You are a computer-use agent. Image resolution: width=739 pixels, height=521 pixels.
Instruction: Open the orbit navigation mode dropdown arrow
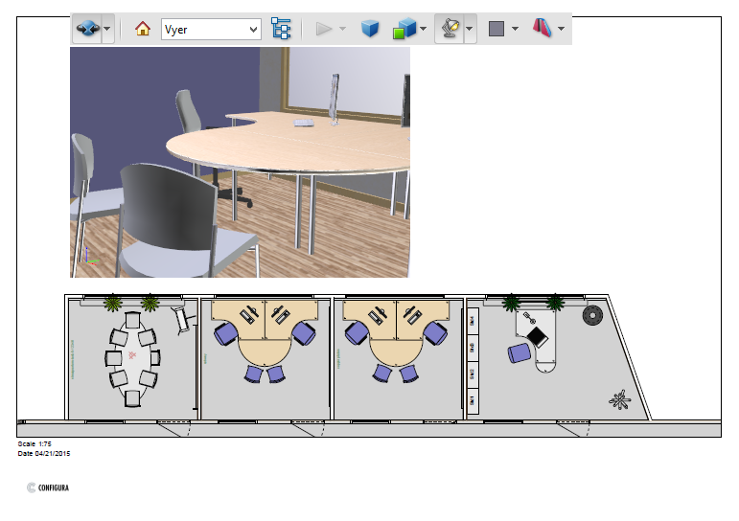tap(107, 29)
